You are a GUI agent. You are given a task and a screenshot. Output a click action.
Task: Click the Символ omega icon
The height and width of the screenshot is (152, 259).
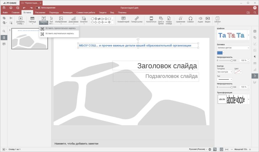tap(190, 18)
